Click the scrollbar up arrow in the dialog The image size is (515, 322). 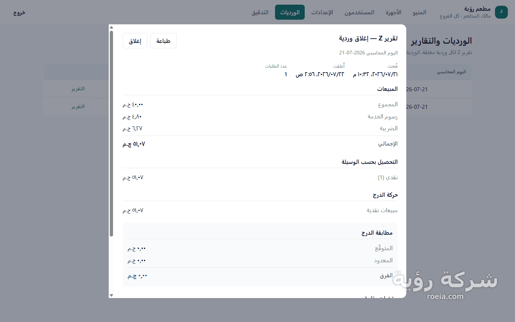point(111,27)
